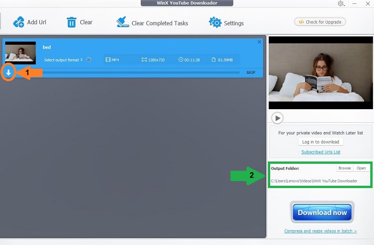Image resolution: width=374 pixels, height=245 pixels.
Task: Click the Settings label in toolbar
Action: click(234, 23)
